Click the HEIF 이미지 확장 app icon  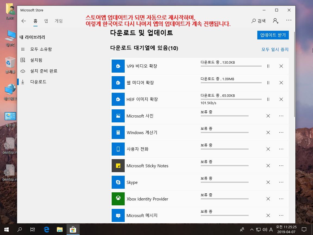click(x=118, y=99)
